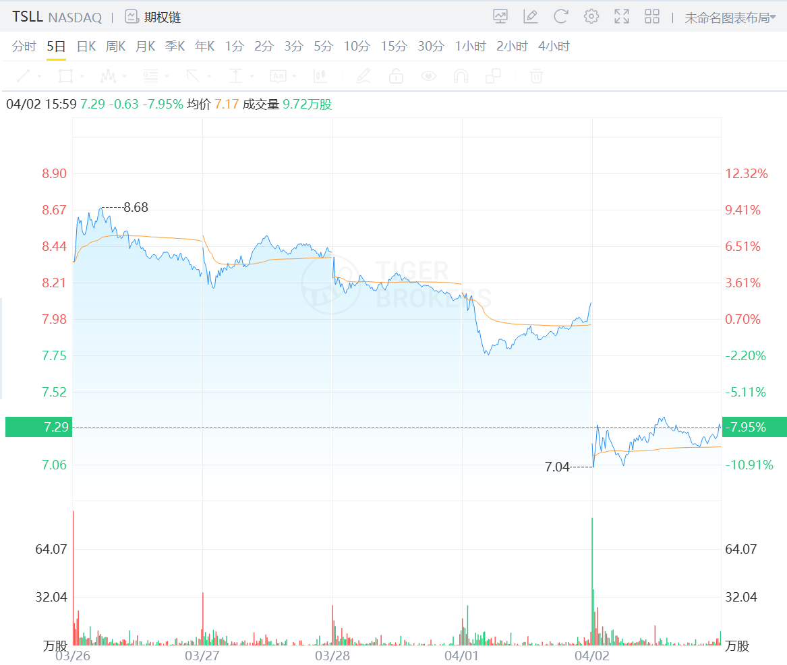Enter fullscreen chart mode
This screenshot has height=665, width=787.
tap(621, 16)
